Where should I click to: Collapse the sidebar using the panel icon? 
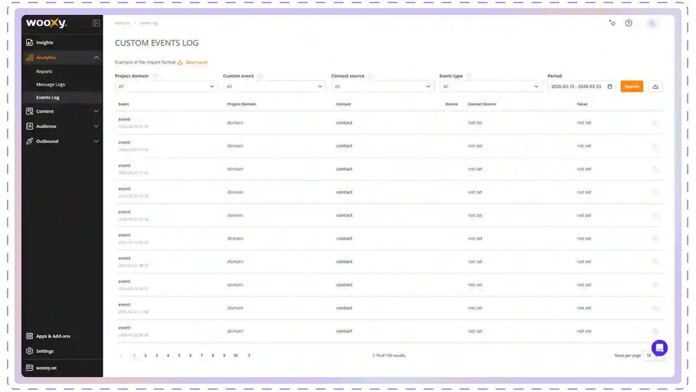(x=96, y=23)
